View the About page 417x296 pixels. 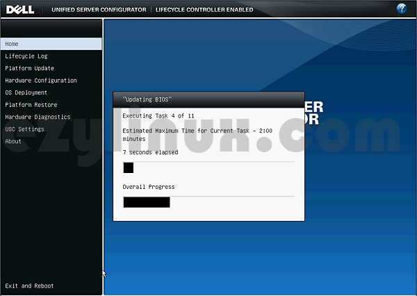click(x=13, y=141)
